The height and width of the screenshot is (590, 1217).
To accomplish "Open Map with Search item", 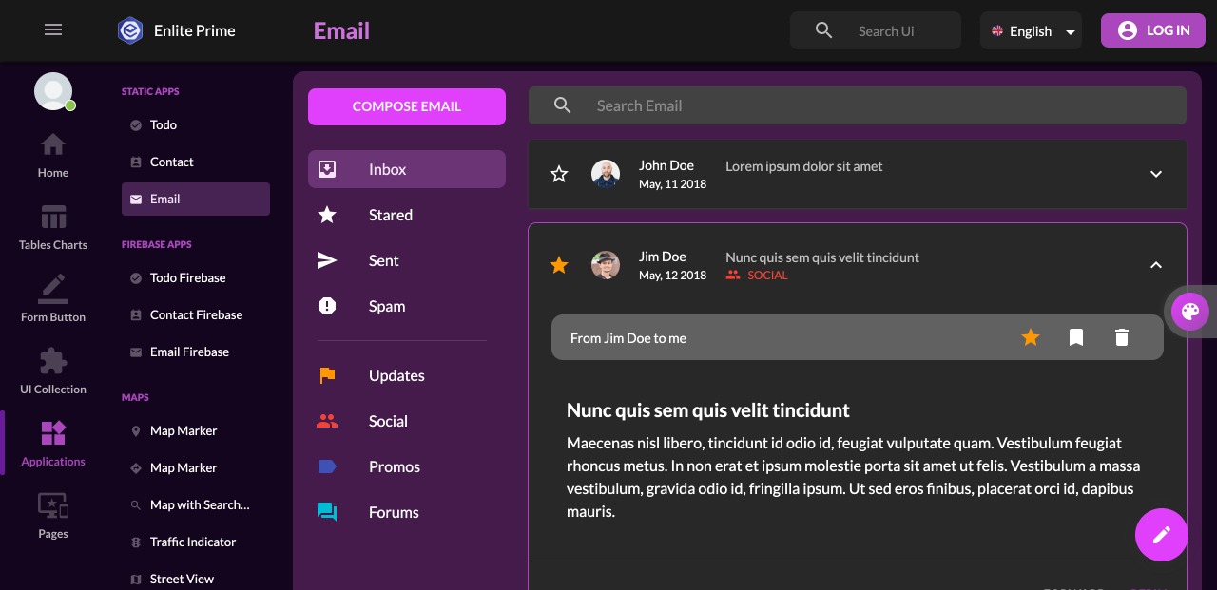I will point(196,504).
